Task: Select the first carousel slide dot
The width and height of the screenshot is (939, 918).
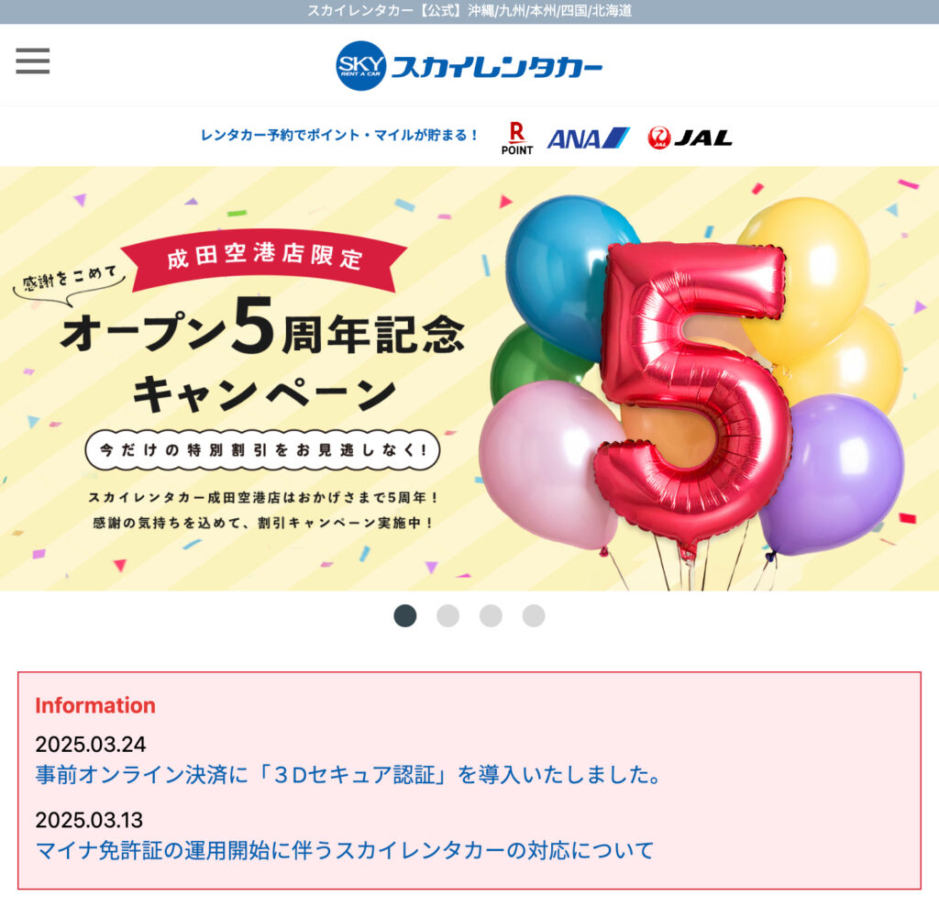Action: click(404, 615)
